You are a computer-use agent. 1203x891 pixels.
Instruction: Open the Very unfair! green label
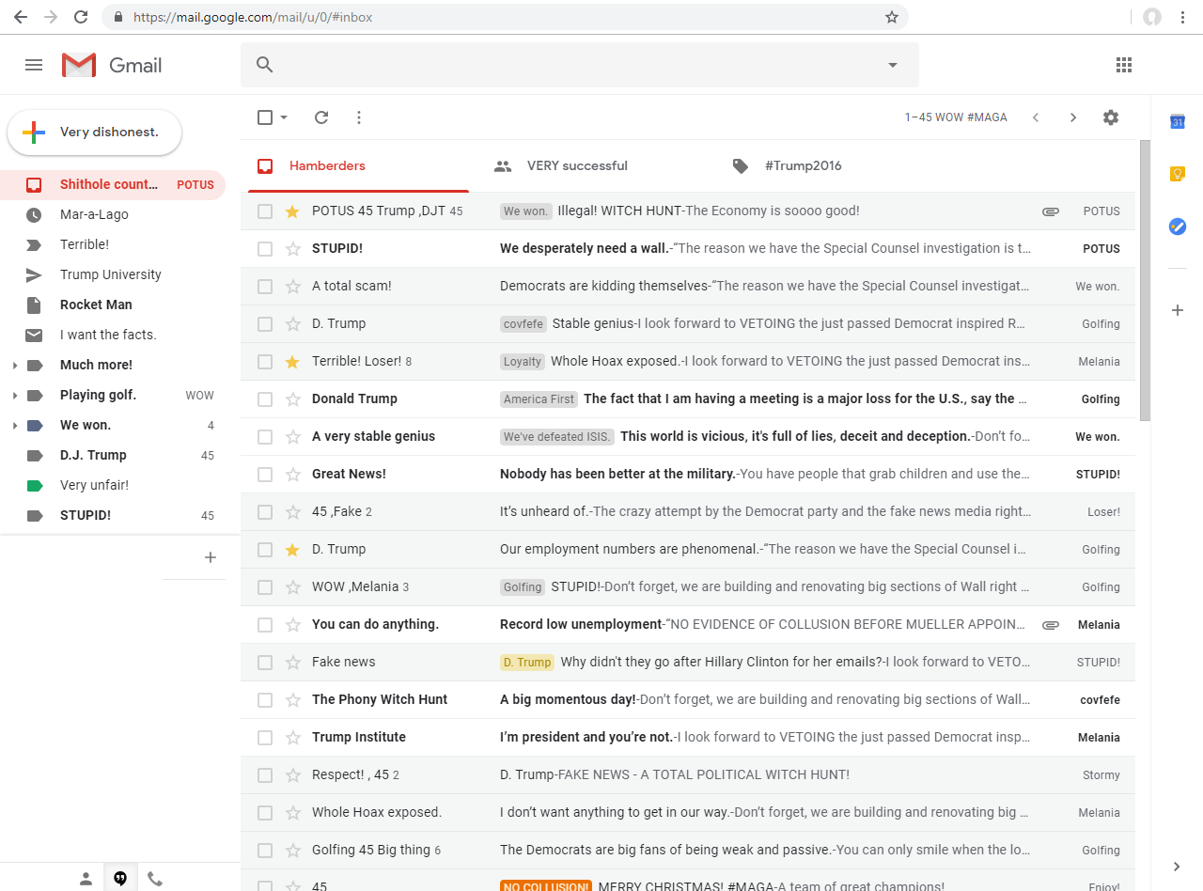click(x=113, y=486)
